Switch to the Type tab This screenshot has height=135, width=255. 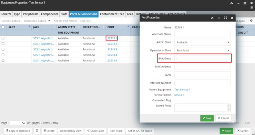tap(17, 14)
